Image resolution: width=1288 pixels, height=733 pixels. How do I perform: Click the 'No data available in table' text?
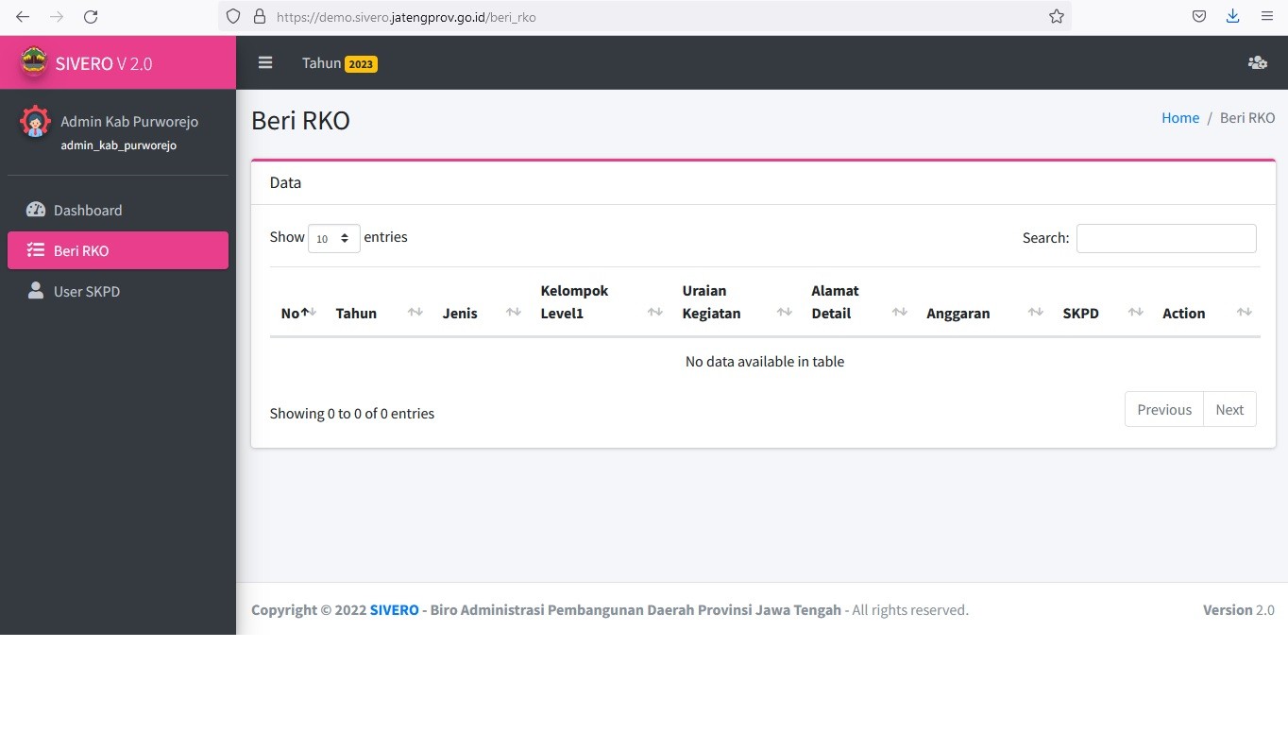(765, 361)
